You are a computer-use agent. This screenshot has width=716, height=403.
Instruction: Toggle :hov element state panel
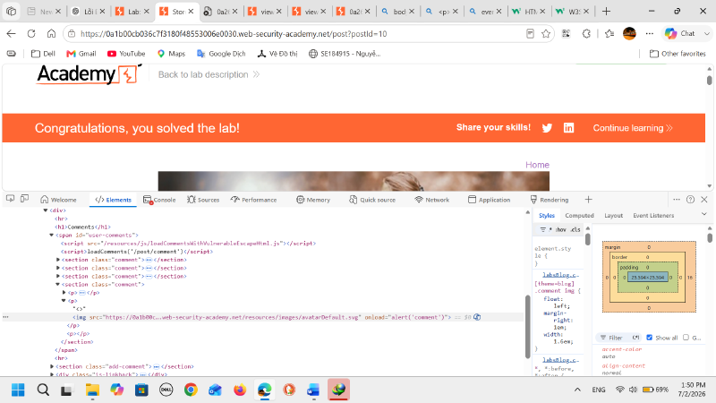(x=561, y=230)
